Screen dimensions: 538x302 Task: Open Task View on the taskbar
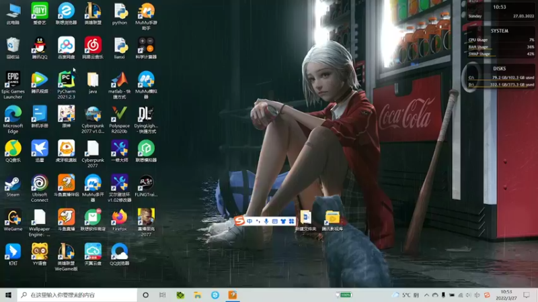click(162, 295)
